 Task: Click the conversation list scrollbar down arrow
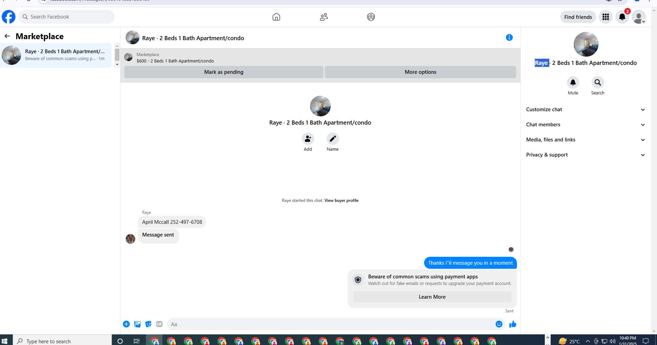pyautogui.click(x=117, y=65)
